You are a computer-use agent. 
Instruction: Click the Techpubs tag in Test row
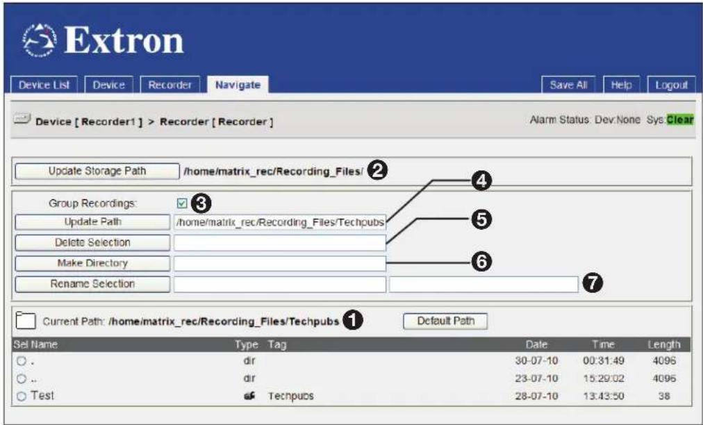[290, 397]
